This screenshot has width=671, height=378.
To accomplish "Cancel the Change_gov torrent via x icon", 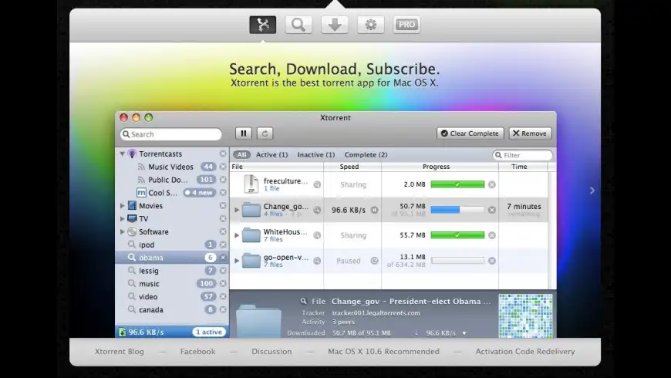I will coord(492,210).
